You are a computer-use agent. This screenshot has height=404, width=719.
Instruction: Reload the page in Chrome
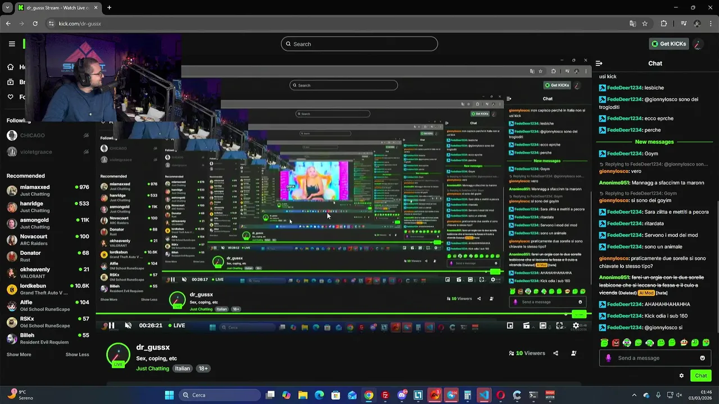(x=35, y=24)
